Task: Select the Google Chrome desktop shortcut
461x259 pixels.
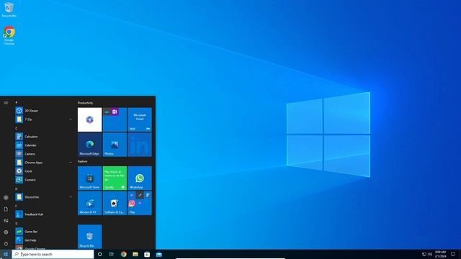Action: (9, 35)
